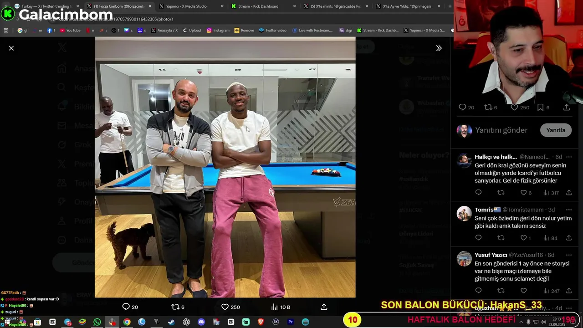Repost the photo using the retweet icon below the image
Screen dimensions: 583x328
point(175,307)
